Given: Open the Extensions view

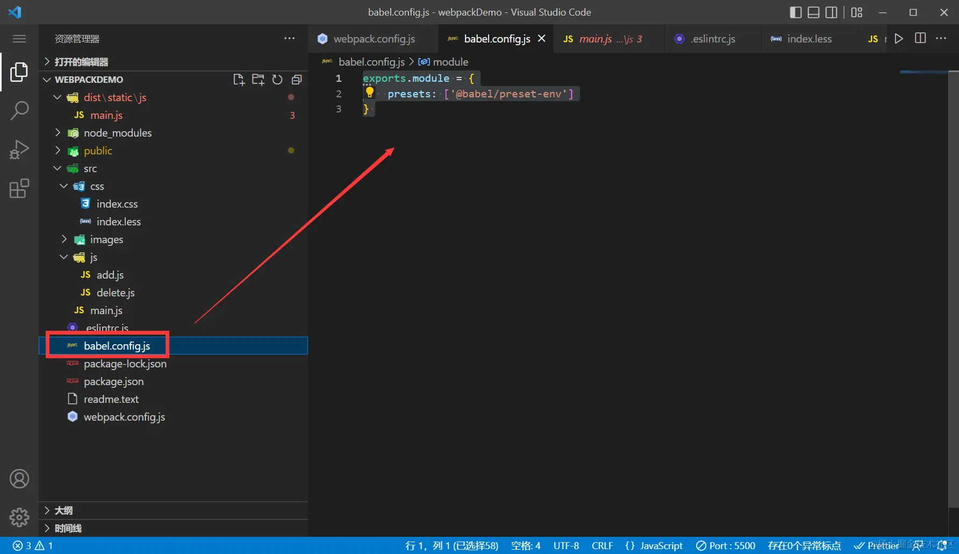Looking at the screenshot, I should coord(19,188).
